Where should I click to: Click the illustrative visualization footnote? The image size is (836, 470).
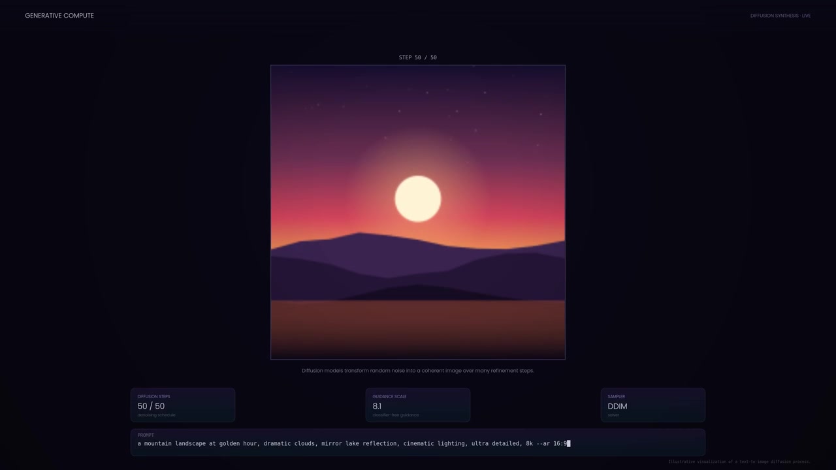739,462
